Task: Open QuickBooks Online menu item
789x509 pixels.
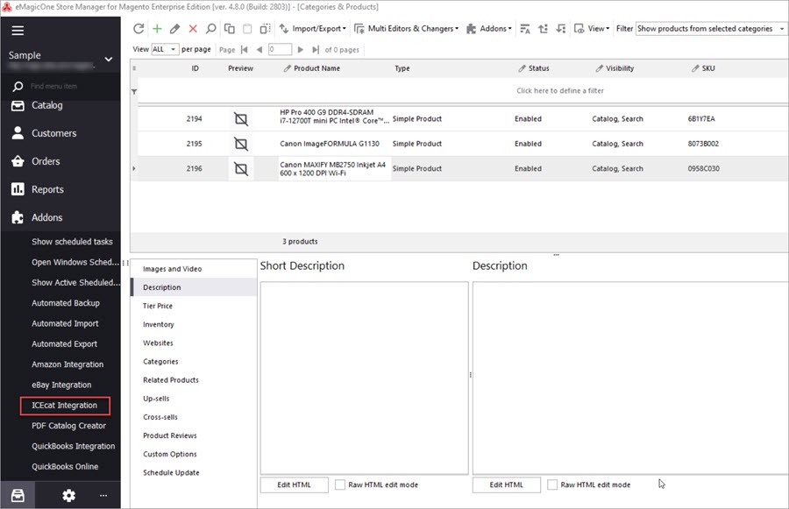Action: click(65, 467)
